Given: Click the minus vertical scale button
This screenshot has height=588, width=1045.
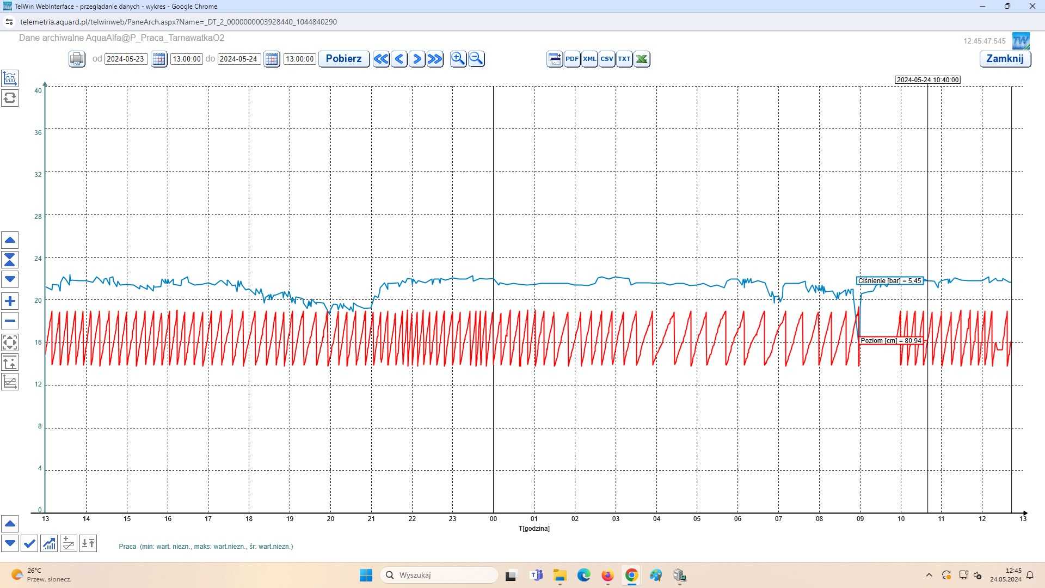Looking at the screenshot, I should pyautogui.click(x=10, y=321).
